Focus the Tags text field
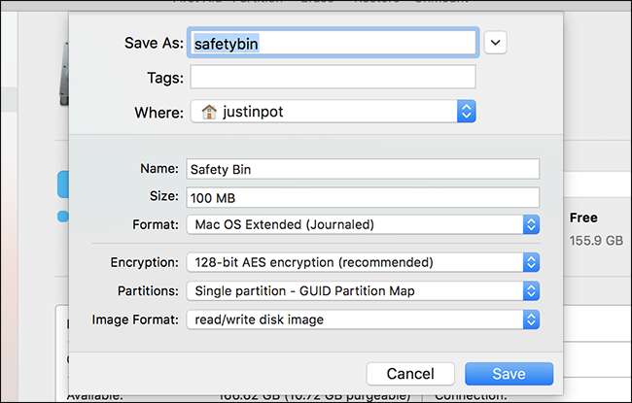This screenshot has width=632, height=403. [x=333, y=78]
